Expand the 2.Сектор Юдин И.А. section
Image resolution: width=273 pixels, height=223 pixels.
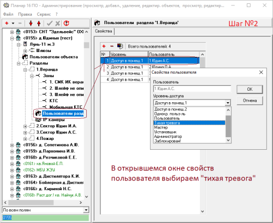[x=25, y=126]
